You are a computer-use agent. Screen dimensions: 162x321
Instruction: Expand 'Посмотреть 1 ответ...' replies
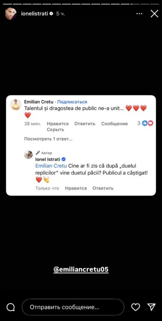48,139
